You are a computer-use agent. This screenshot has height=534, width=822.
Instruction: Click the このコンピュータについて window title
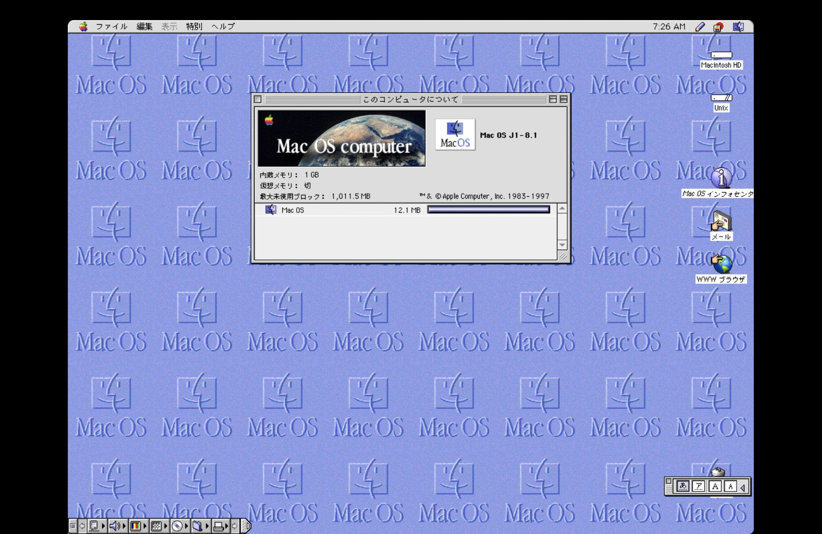coord(411,99)
